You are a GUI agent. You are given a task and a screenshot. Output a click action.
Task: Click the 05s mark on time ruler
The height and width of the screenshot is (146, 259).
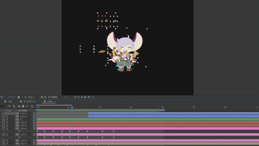194,107
